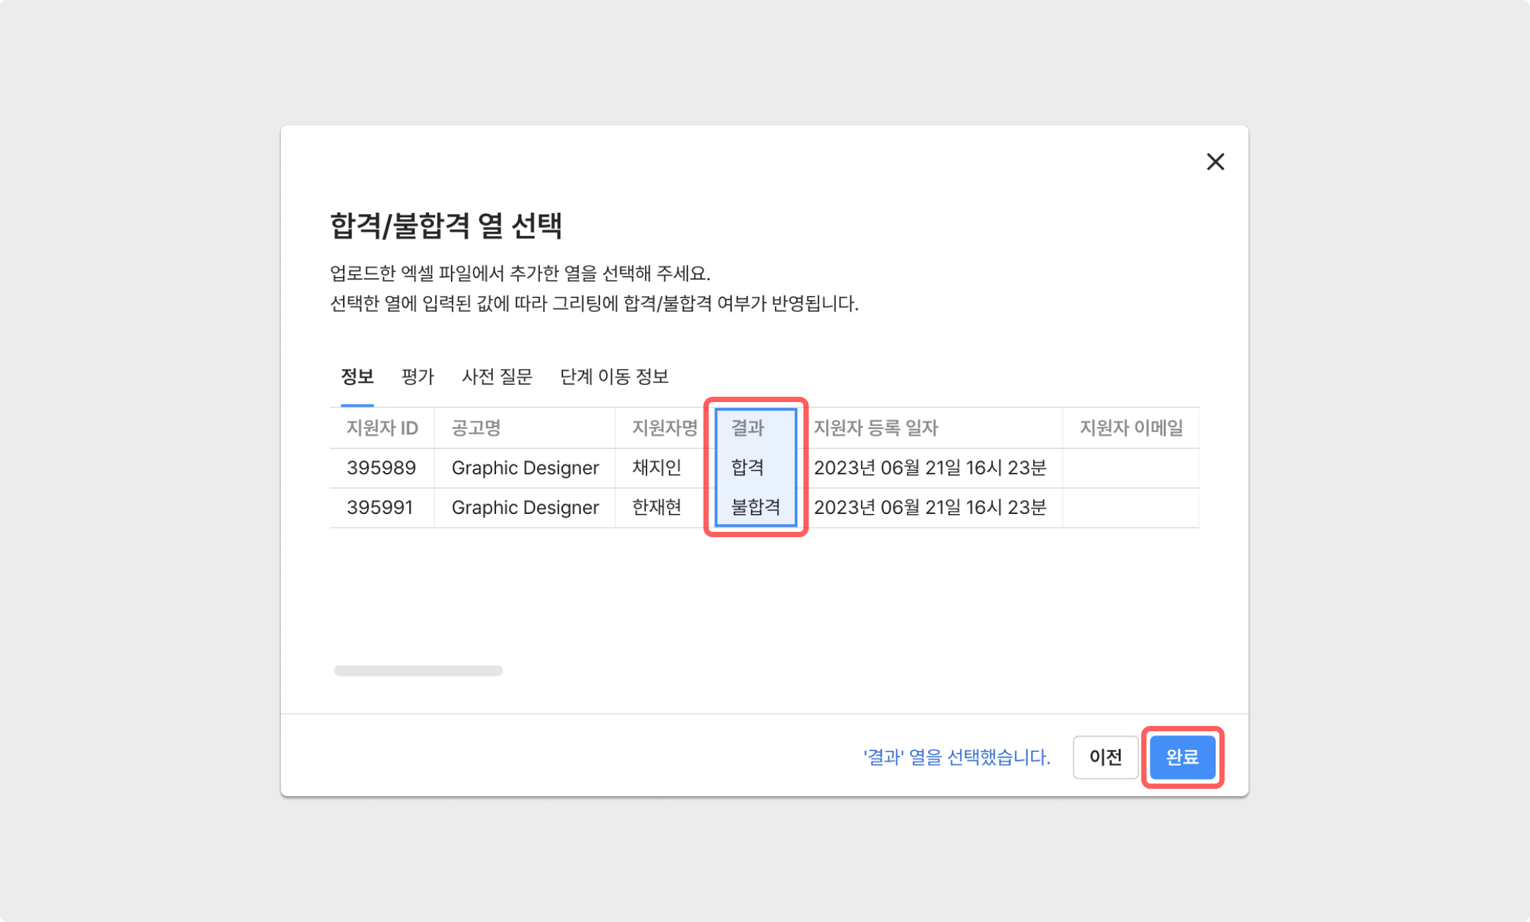Choose the 공고명 column header

pos(476,429)
